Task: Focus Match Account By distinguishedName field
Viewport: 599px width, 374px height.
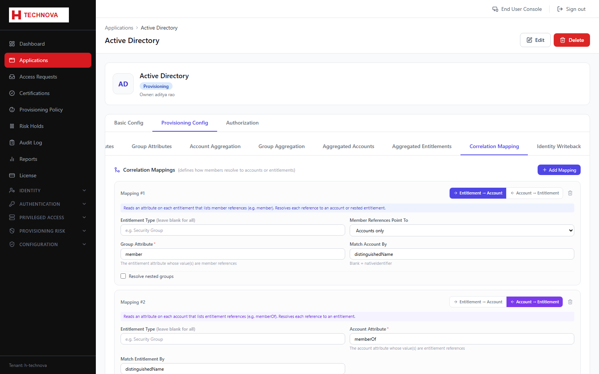Action: point(462,254)
